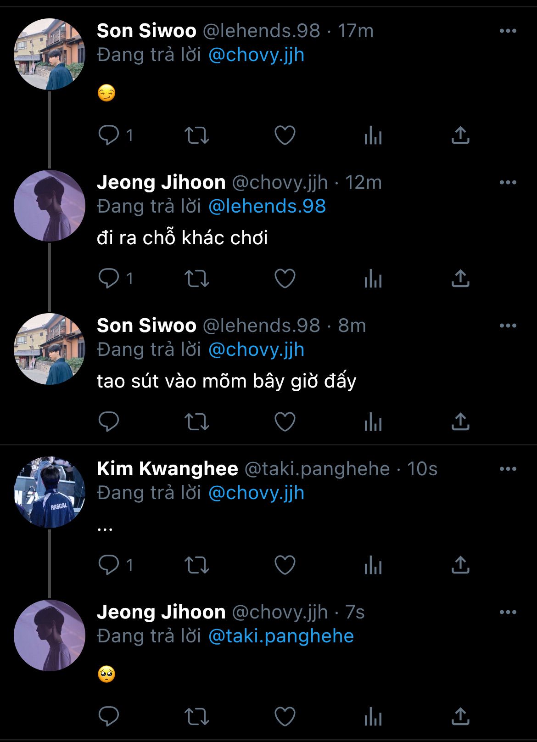The image size is (537, 742).
Task: Open more options on Jeong Jihoon's 7s tweet
Action: (x=508, y=613)
